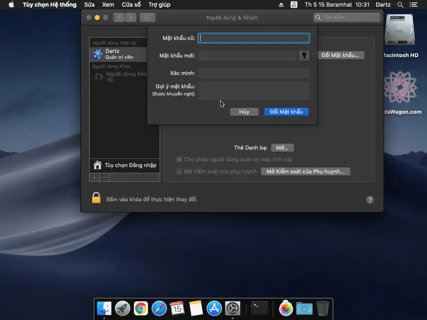Focus the Mật khẩu mới field
427x320 pixels.
[248, 55]
